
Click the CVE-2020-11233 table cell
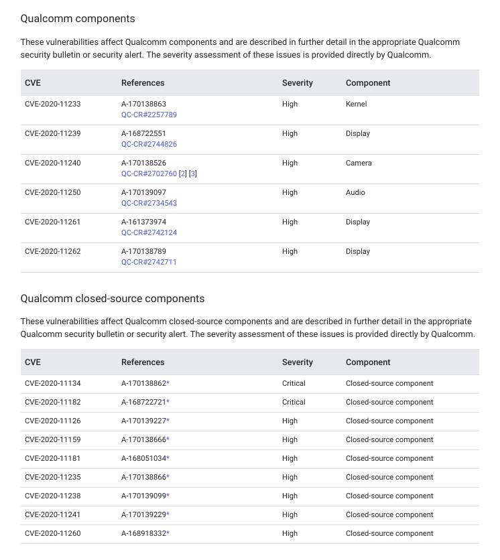pyautogui.click(x=53, y=104)
